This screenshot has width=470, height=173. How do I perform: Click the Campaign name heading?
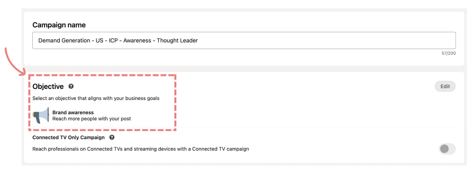59,25
